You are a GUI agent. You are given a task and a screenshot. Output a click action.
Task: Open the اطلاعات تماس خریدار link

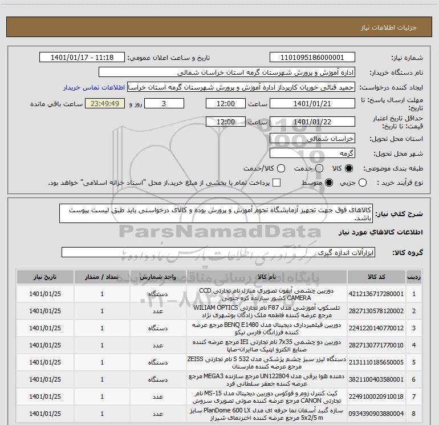[94, 87]
